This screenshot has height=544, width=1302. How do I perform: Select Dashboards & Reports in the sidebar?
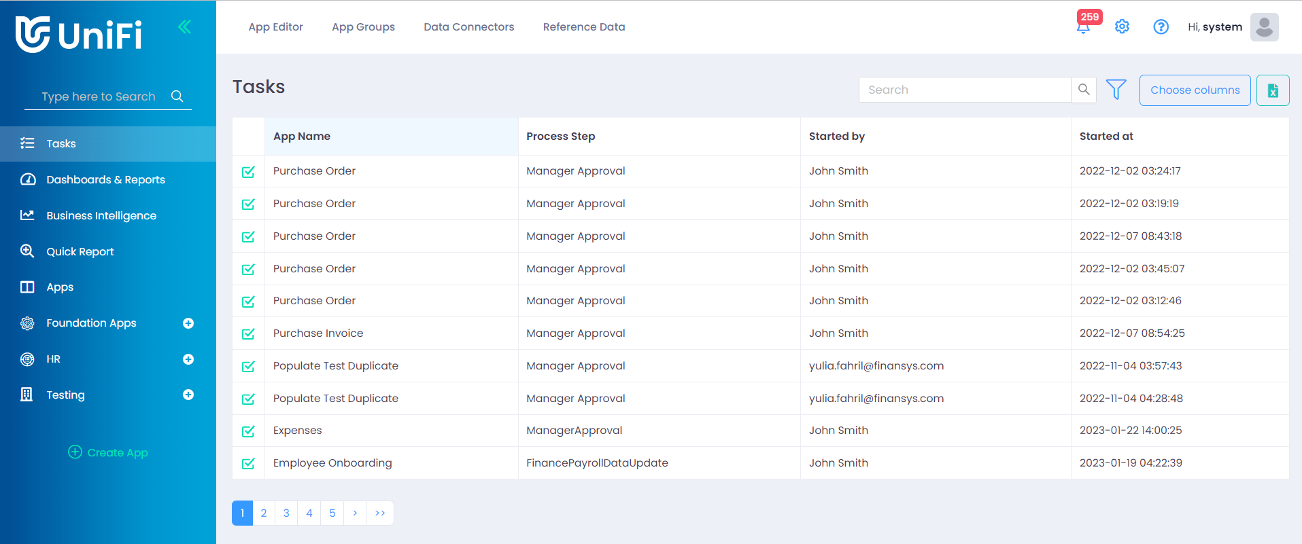pos(108,179)
